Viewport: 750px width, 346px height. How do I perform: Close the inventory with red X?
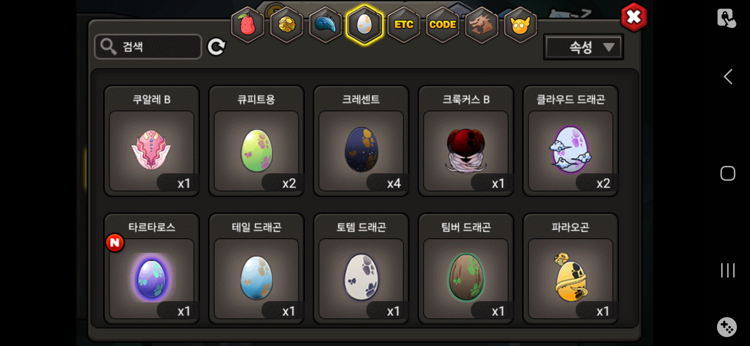coord(634,17)
